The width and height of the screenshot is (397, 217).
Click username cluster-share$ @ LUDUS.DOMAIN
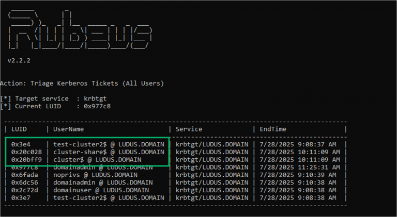109,152
